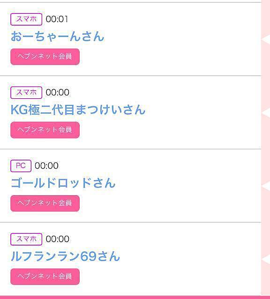Click PC badge in ゴールドロッドさん entry
The width and height of the screenshot is (270, 299).
(21, 166)
